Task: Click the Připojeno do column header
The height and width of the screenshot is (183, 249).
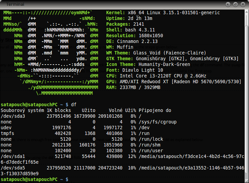Action: pyautogui.click(x=155, y=110)
